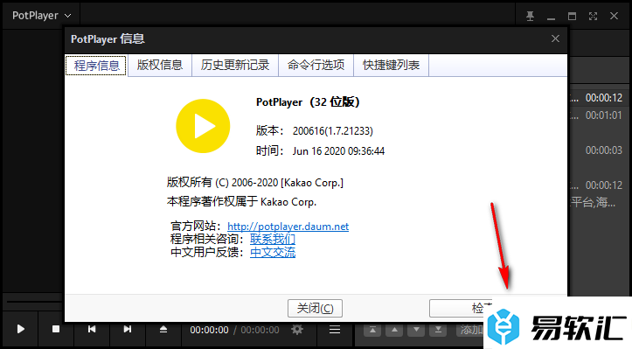Close the PotPlayer main window
The image size is (632, 349).
614,16
